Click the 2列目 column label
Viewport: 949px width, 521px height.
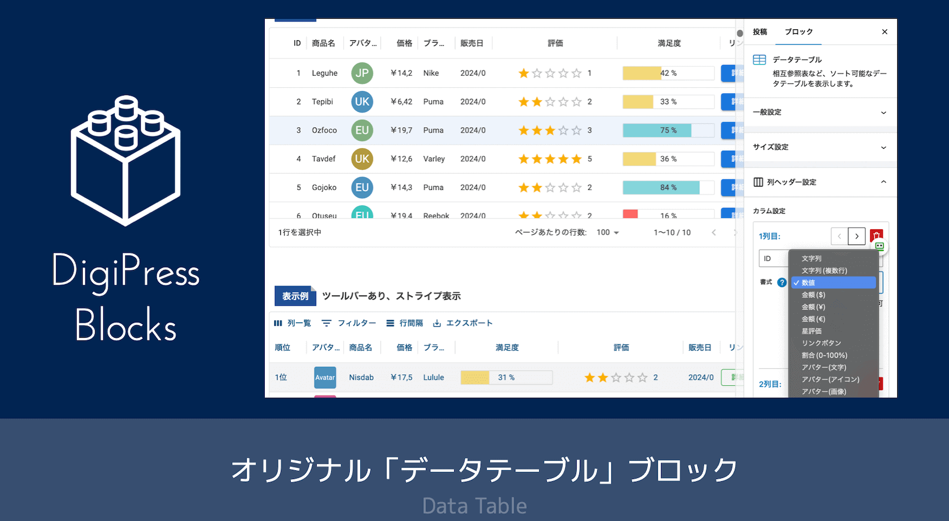point(770,384)
